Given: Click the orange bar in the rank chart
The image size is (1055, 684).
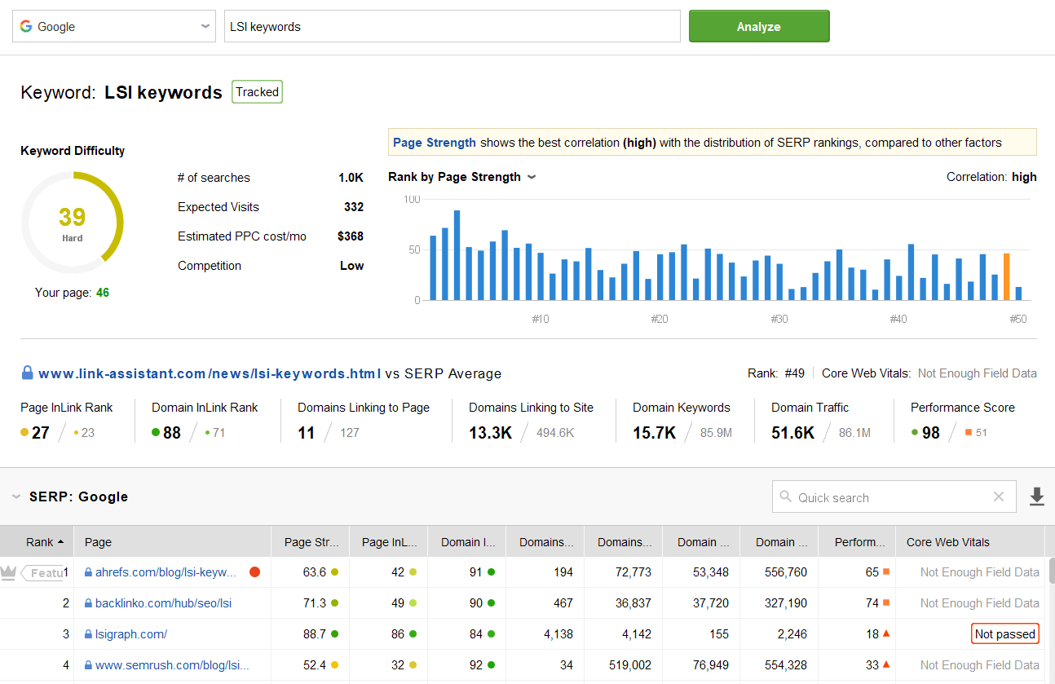Looking at the screenshot, I should pos(1006,276).
